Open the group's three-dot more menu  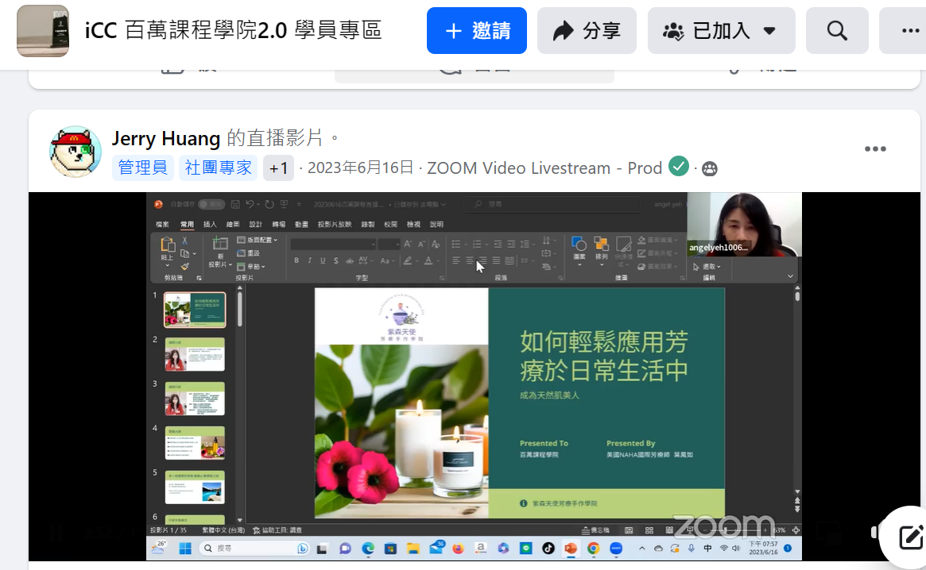[x=909, y=31]
